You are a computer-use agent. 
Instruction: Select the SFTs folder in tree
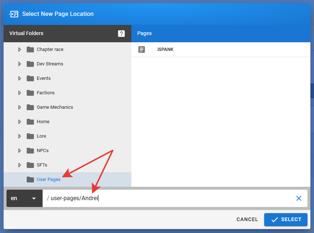pos(42,165)
